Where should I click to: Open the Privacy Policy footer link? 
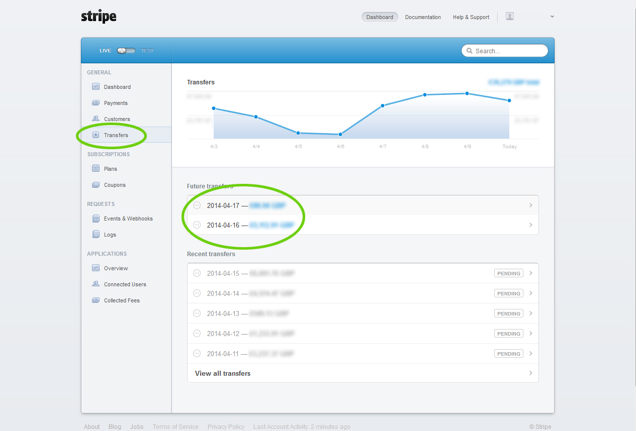(x=226, y=427)
